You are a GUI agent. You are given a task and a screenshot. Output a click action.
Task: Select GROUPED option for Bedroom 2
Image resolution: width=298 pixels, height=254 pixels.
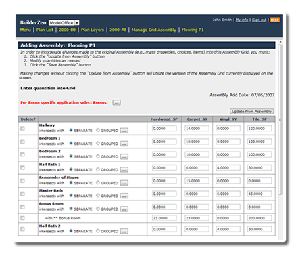98,156
